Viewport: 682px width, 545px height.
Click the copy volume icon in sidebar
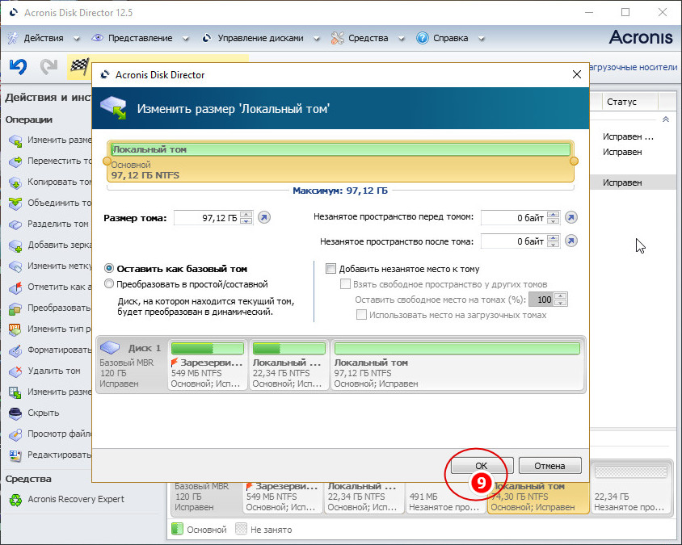point(15,182)
